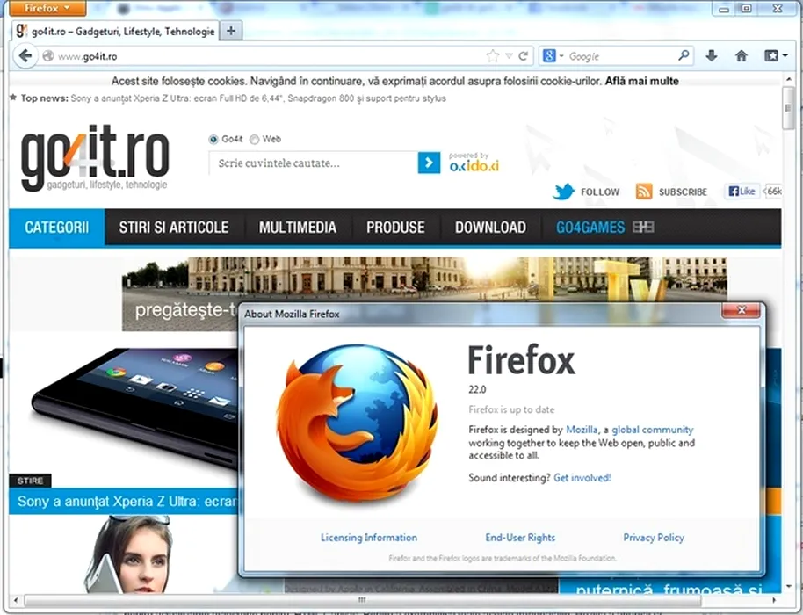The height and width of the screenshot is (615, 803).
Task: Click the vertical scrollbar thumb
Action: click(x=788, y=108)
